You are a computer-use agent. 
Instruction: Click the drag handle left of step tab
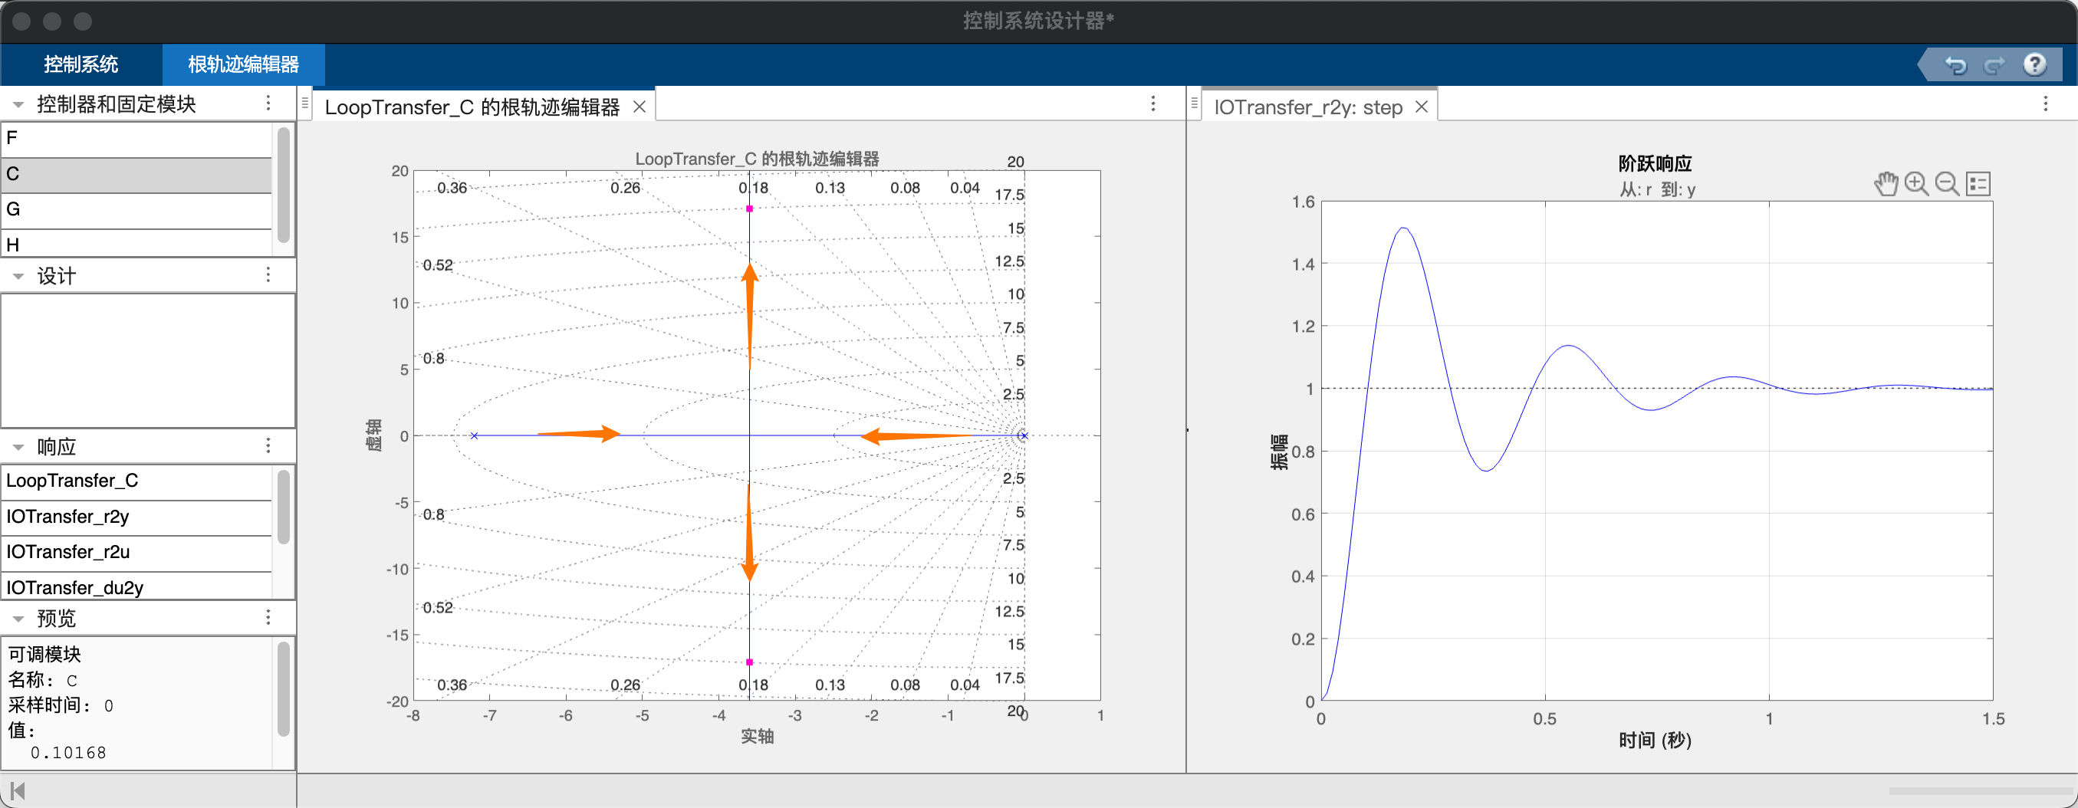tap(1195, 103)
